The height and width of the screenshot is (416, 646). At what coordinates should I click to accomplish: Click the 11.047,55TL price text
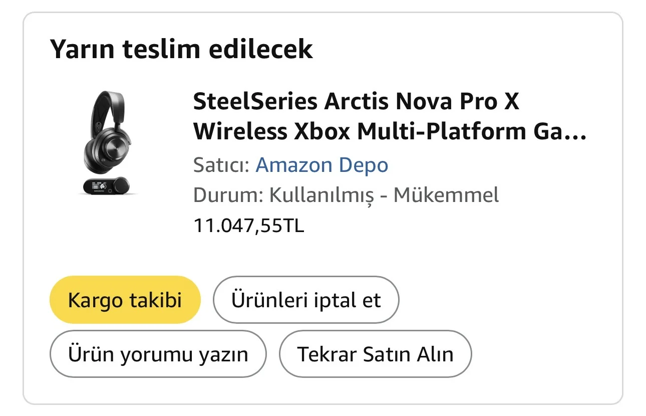click(x=248, y=226)
